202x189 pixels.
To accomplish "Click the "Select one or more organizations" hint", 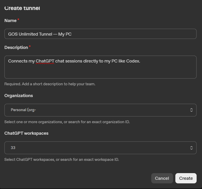I will [67, 122].
